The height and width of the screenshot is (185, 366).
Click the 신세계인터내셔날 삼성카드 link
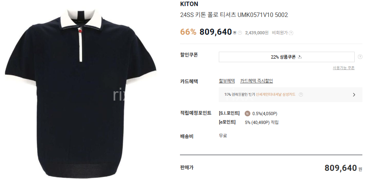coord(275,95)
